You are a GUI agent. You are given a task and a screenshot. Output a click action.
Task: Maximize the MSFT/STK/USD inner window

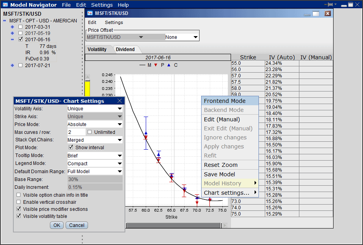(x=316, y=14)
